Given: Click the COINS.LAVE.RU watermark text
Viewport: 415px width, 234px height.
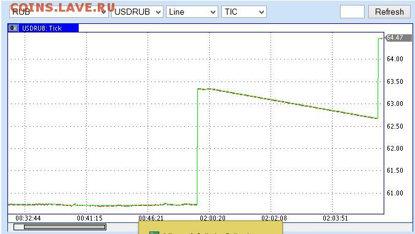Looking at the screenshot, I should coord(63,7).
